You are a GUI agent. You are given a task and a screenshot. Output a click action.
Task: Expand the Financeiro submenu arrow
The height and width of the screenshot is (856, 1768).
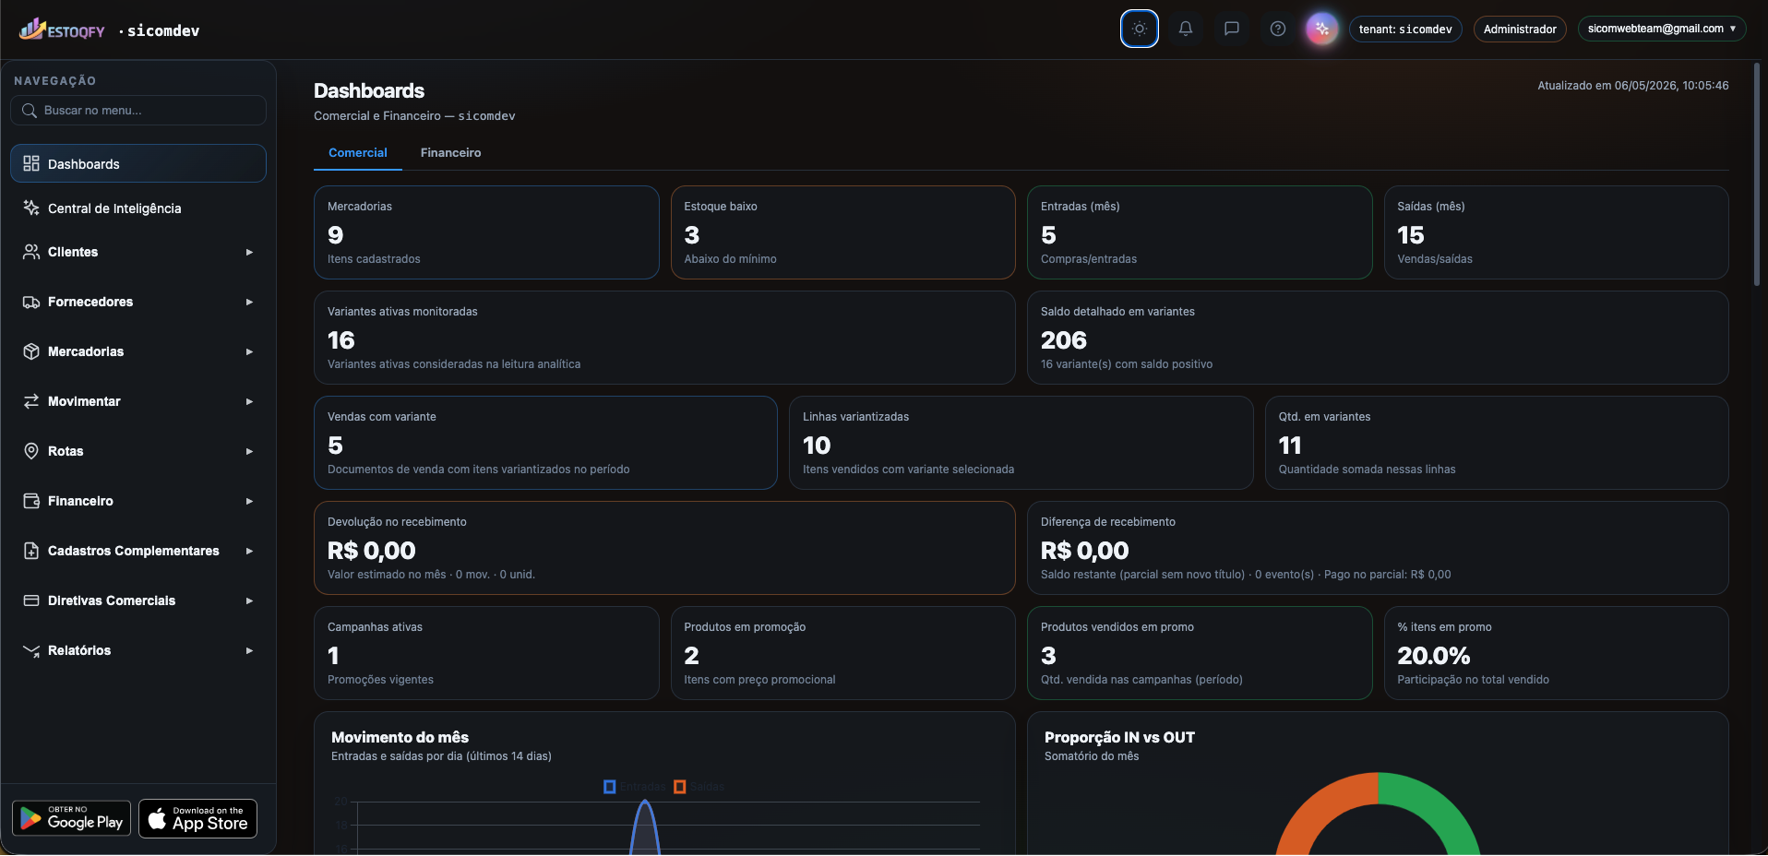[x=249, y=501]
